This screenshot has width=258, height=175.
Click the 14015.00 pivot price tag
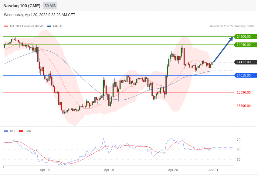tap(245, 75)
